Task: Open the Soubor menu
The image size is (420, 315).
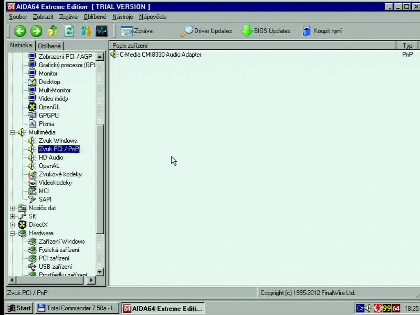Action: click(18, 17)
